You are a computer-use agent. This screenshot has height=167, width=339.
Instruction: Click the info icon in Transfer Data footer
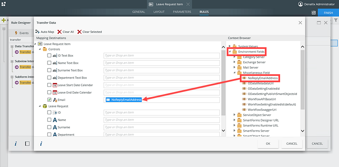click(x=41, y=143)
